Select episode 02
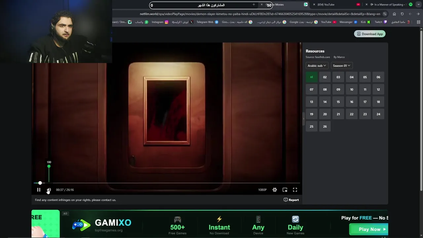423x238 pixels. [325, 77]
